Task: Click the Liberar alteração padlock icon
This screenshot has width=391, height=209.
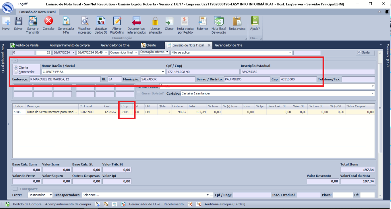Action: point(155,21)
